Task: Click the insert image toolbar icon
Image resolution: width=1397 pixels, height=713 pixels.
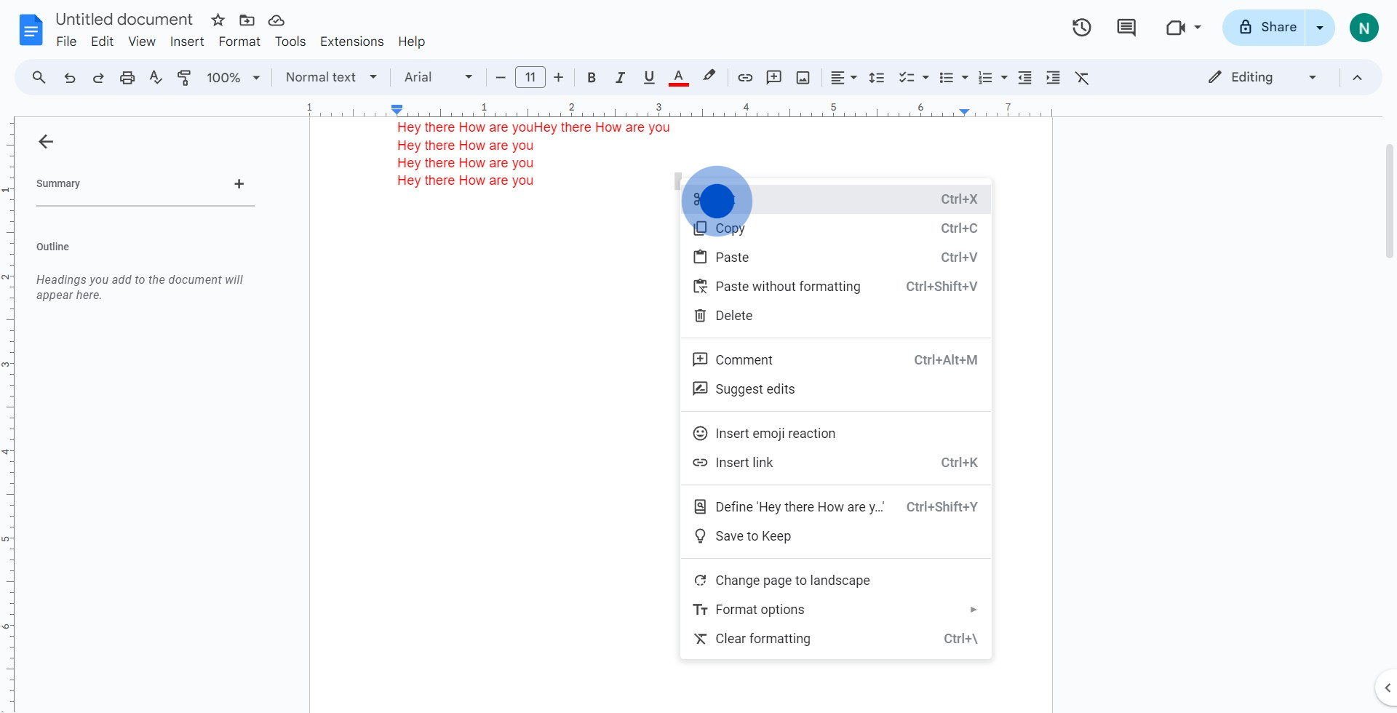Action: point(803,77)
